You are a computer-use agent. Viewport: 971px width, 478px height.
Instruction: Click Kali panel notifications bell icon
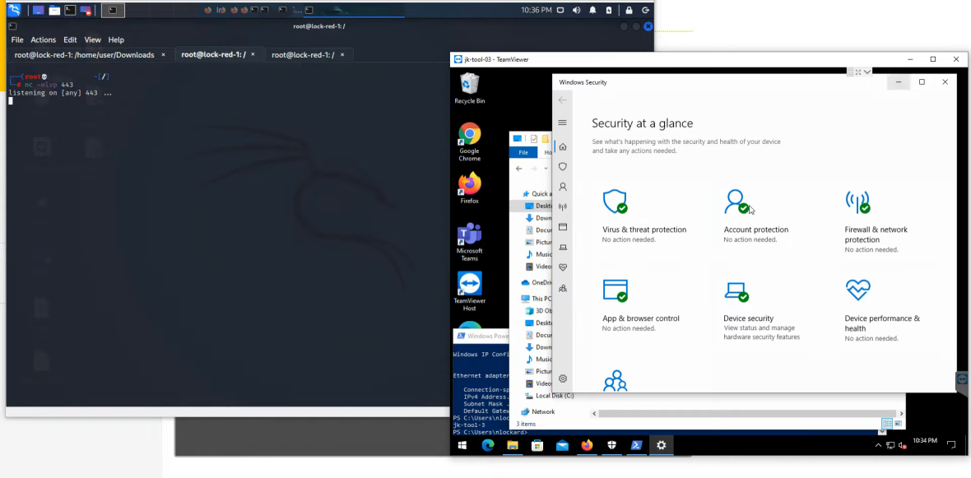point(592,10)
